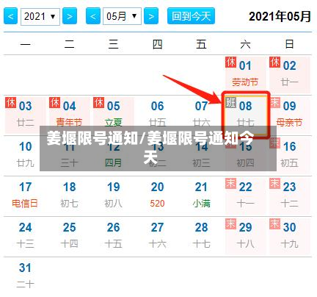Click the 末 weekend badge on 22
Screen dimensions: 317x297
(230, 183)
